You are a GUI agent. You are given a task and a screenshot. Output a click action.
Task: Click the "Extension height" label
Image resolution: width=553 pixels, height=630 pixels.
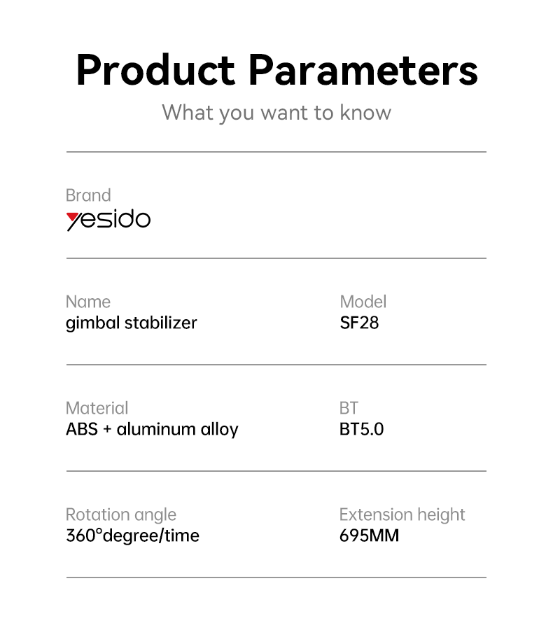click(402, 514)
